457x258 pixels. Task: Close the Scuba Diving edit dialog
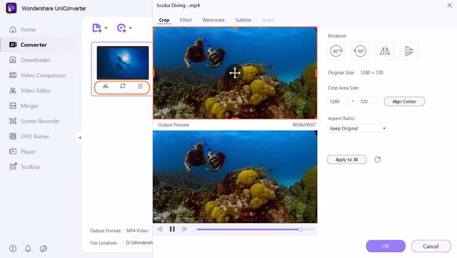tap(449, 5)
